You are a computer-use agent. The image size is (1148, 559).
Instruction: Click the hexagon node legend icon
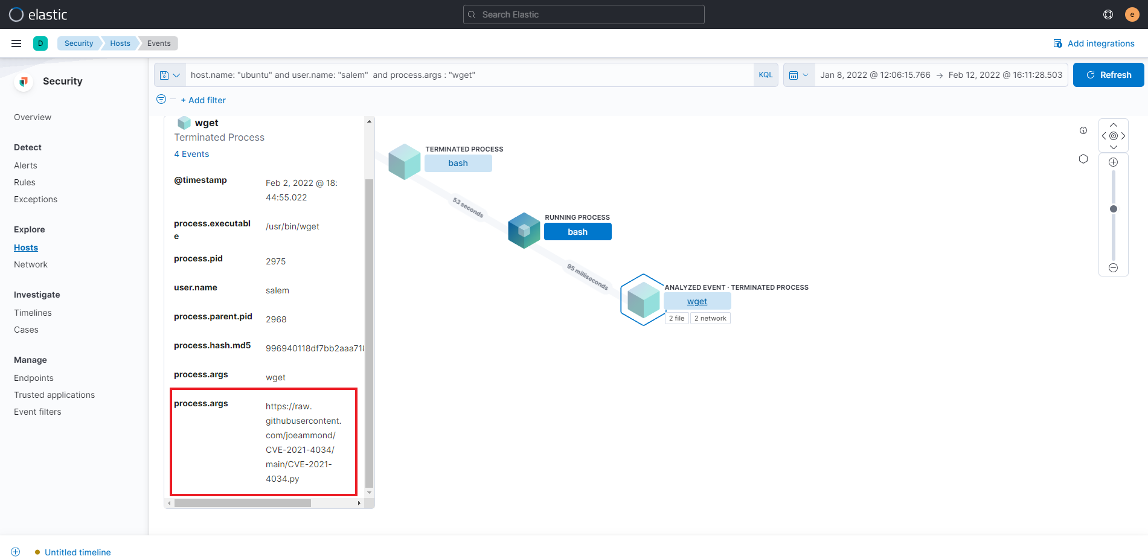click(1083, 159)
